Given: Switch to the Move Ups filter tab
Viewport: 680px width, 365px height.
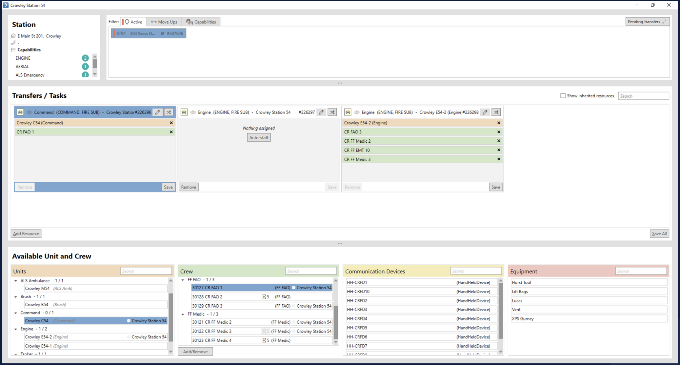Looking at the screenshot, I should click(164, 22).
